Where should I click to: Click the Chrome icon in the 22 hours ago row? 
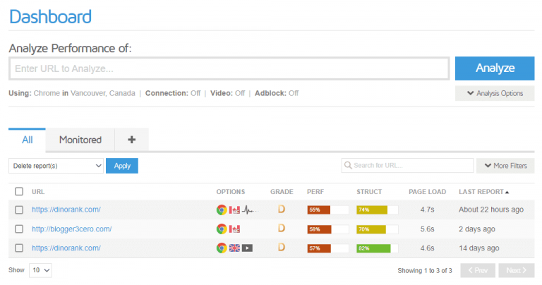(222, 210)
